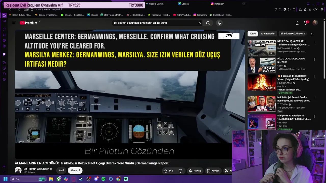Open Discord from the taskbar
Image resolution: width=326 pixels, height=183 pixels.
click(x=96, y=179)
